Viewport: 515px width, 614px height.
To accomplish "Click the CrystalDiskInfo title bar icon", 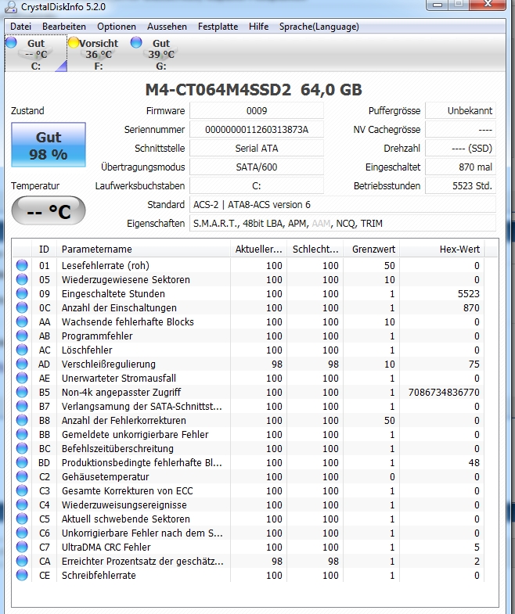I will (x=13, y=7).
